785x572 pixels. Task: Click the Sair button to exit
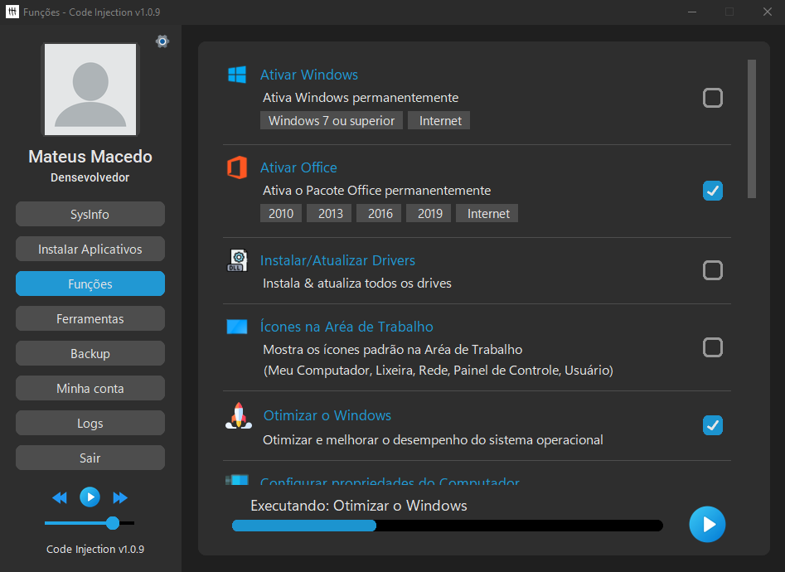[90, 458]
